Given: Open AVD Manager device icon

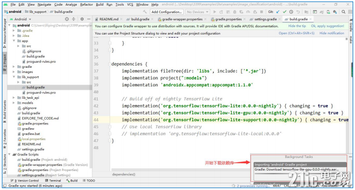Looking at the screenshot, I should [x=328, y=12].
